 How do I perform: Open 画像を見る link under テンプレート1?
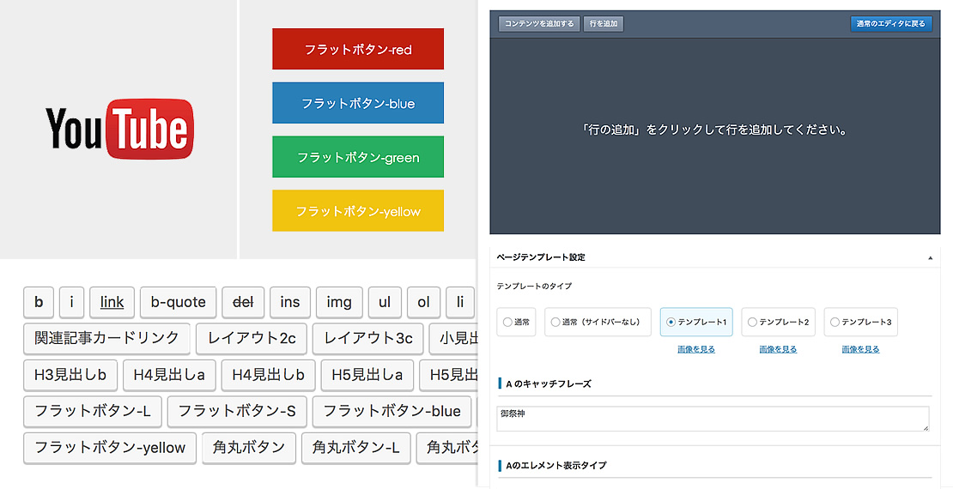pos(696,349)
